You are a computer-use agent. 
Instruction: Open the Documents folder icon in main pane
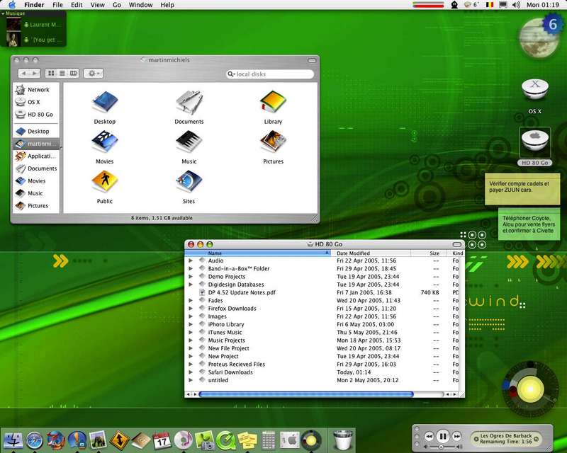pos(189,102)
